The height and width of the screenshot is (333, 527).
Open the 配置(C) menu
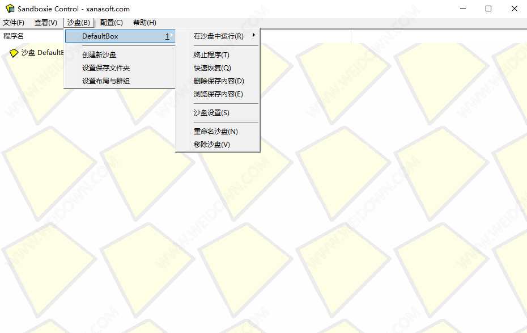(111, 23)
